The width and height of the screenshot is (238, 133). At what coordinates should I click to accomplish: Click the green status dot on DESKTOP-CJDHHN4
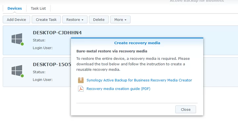(x=22, y=44)
